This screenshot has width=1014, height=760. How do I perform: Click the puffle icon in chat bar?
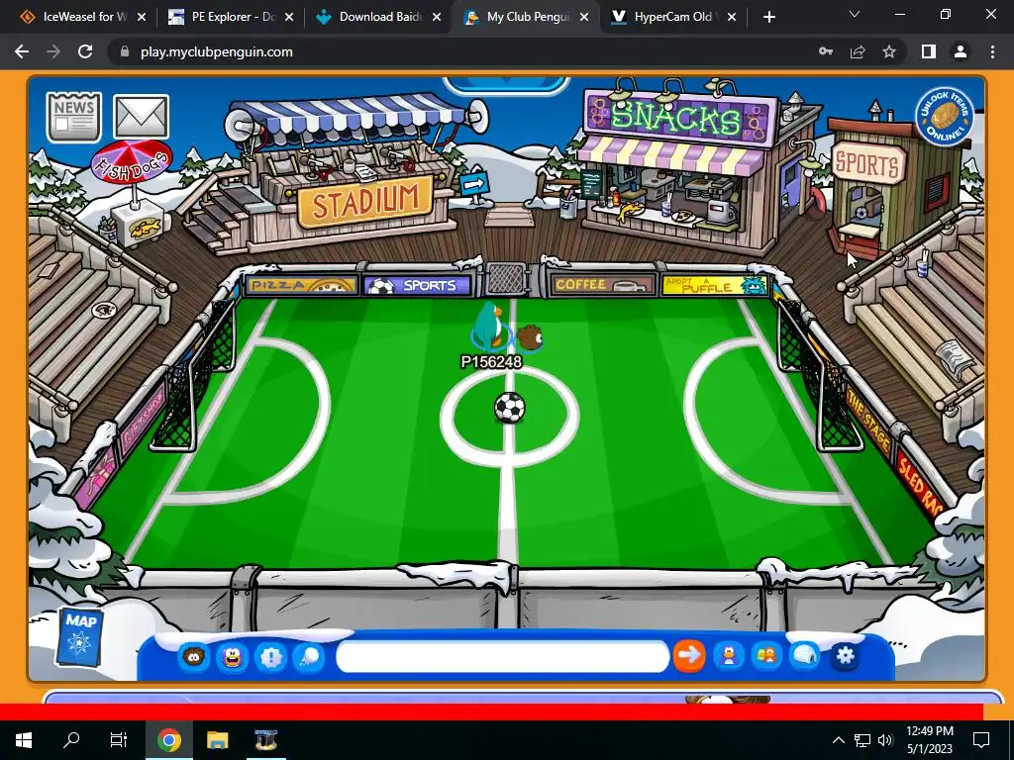(x=193, y=657)
